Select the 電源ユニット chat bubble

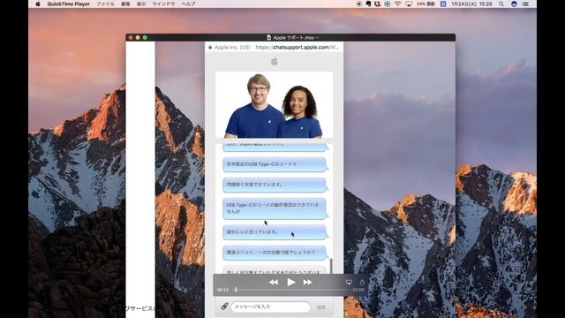pyautogui.click(x=275, y=253)
